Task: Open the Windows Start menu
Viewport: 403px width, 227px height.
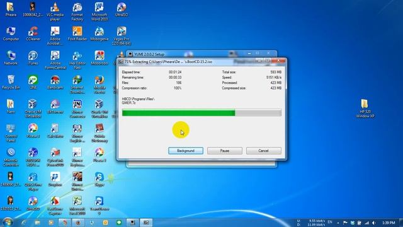Action: pyautogui.click(x=8, y=222)
